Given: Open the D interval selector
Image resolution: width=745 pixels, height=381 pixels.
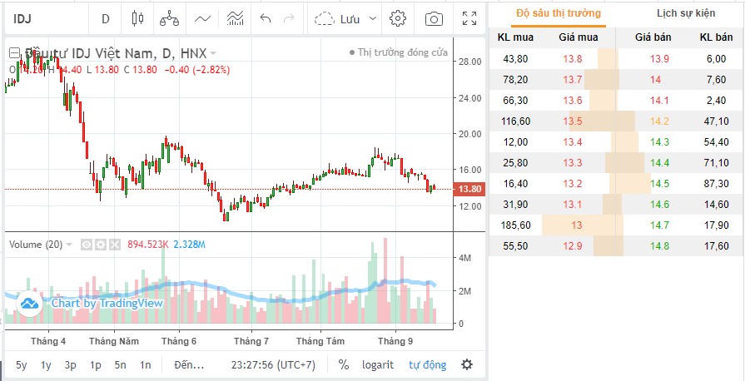Looking at the screenshot, I should click(105, 18).
